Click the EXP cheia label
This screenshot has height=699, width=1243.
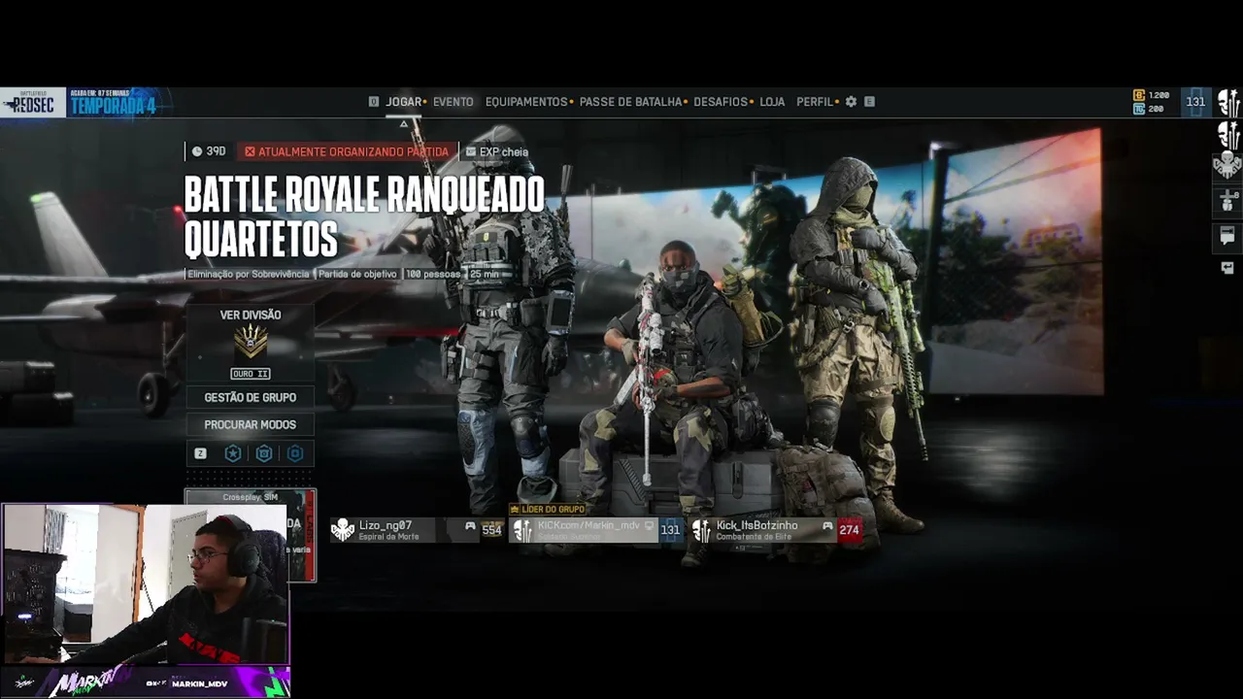coord(504,151)
